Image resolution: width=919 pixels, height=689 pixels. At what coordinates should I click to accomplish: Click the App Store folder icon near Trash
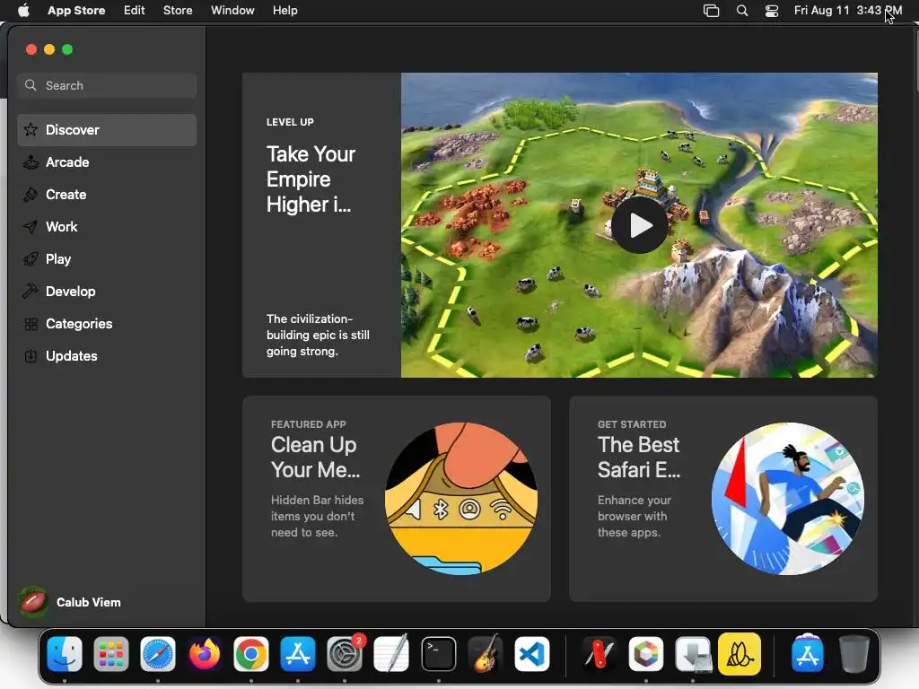pos(807,654)
